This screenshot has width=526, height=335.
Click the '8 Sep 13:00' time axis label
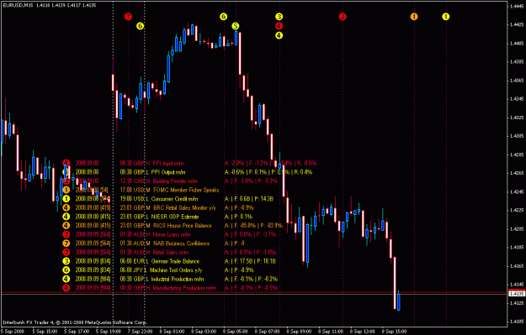click(363, 332)
